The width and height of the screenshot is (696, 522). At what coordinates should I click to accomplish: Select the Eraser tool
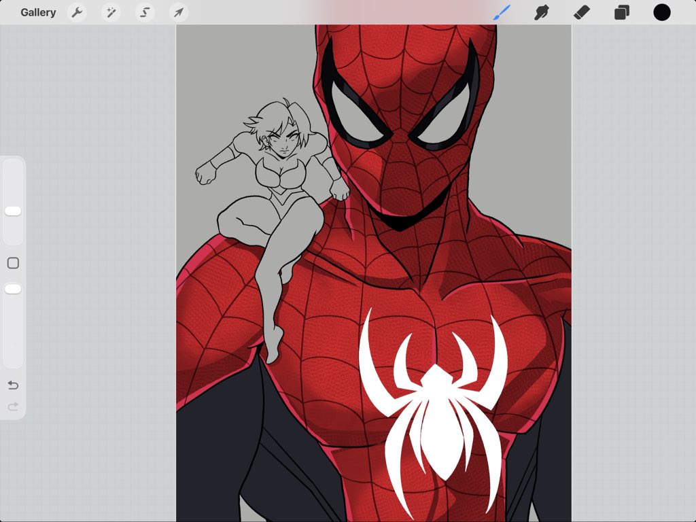[582, 12]
